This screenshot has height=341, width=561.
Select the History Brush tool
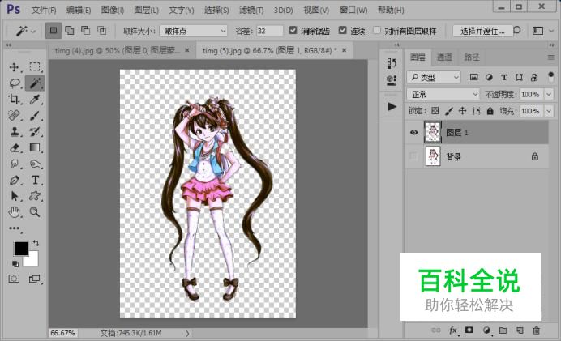click(35, 131)
